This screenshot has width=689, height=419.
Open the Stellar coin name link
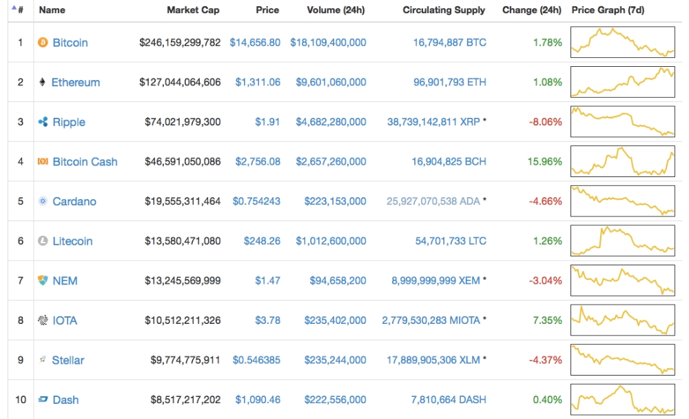pyautogui.click(x=68, y=360)
